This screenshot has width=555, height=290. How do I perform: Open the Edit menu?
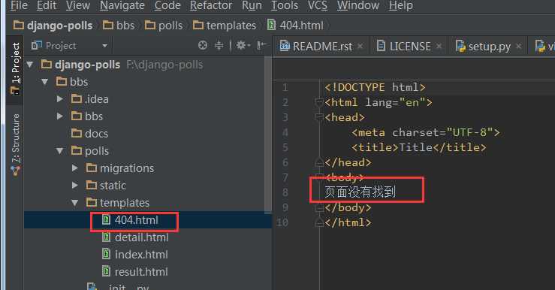tap(47, 6)
